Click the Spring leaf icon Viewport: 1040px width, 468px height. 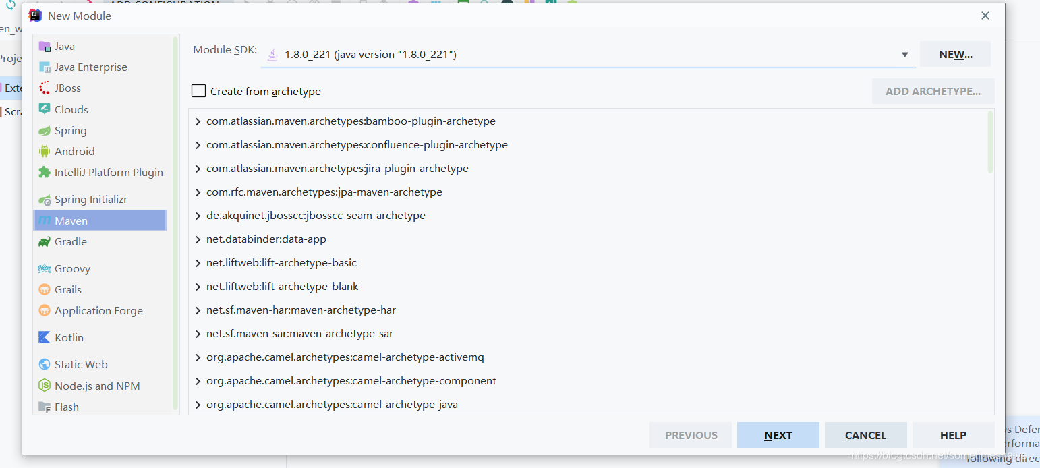45,131
